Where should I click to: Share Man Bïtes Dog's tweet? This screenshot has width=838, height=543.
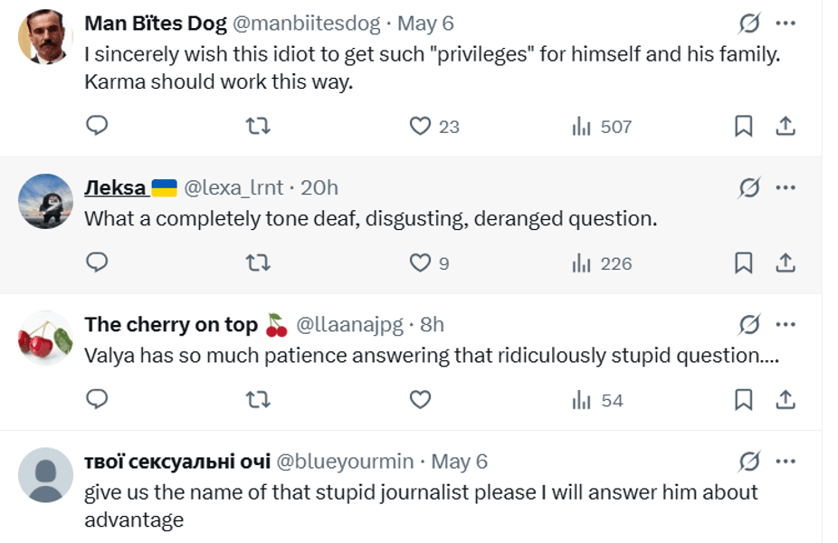click(786, 126)
